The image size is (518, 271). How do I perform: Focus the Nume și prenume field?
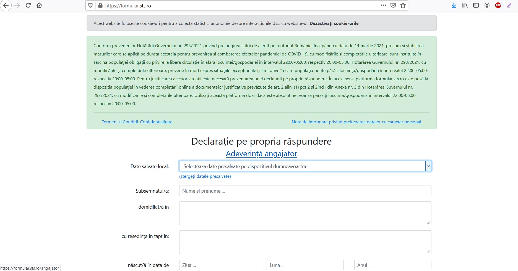(x=305, y=191)
